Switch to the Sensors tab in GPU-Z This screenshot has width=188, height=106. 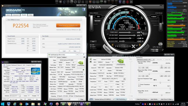pos(59,57)
